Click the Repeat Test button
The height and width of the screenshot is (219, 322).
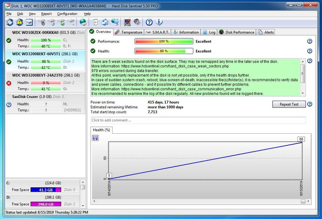pyautogui.click(x=289, y=104)
